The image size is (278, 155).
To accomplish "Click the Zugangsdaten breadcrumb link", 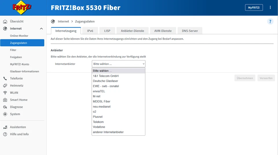I will point(85,21).
